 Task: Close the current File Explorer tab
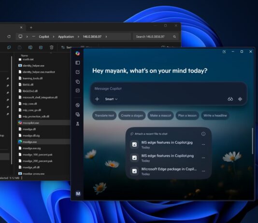[x=21, y=28]
